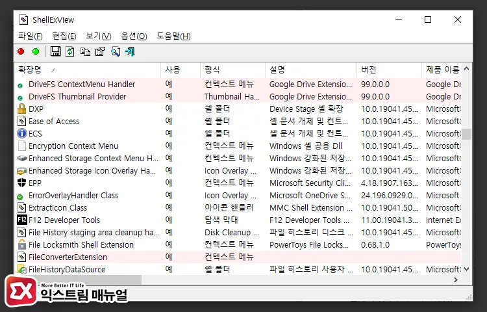Viewport: 487px width, 312px height.
Task: Click the floppy disk save icon
Action: (x=56, y=51)
